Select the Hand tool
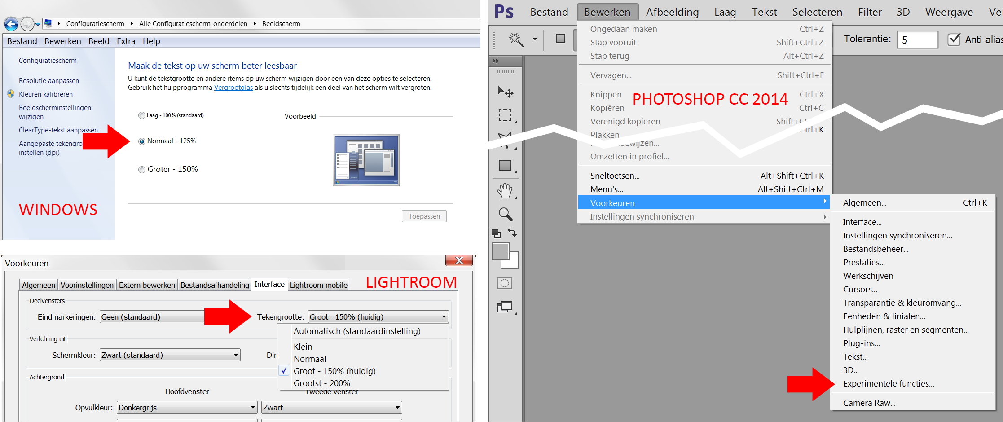1003x422 pixels. [505, 191]
